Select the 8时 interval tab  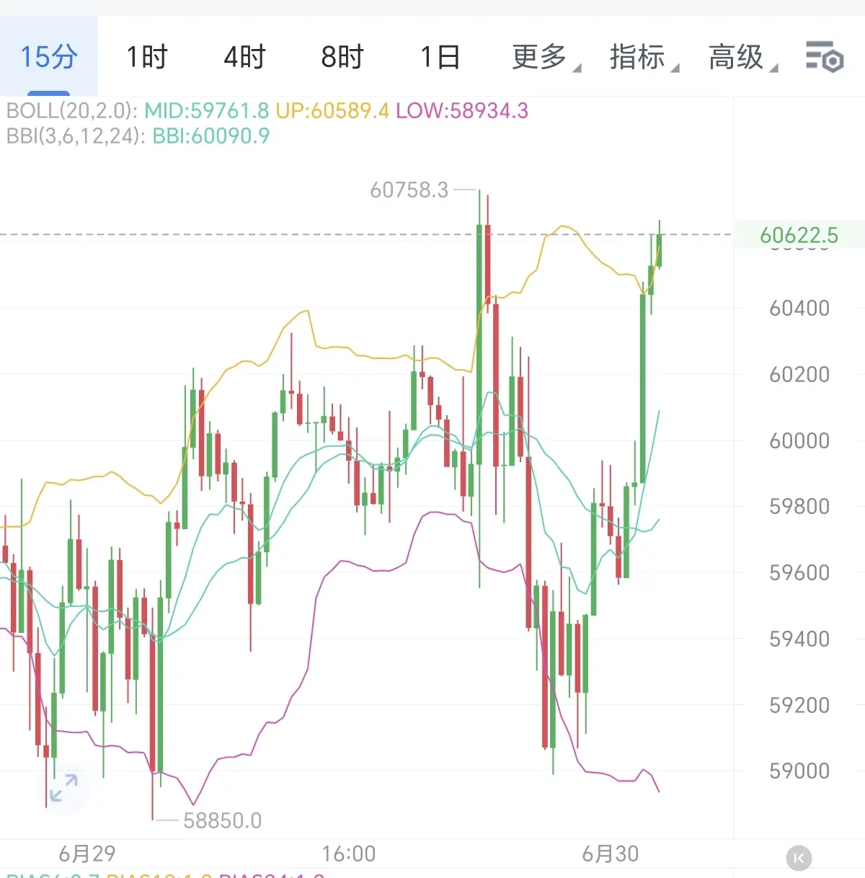(x=342, y=56)
